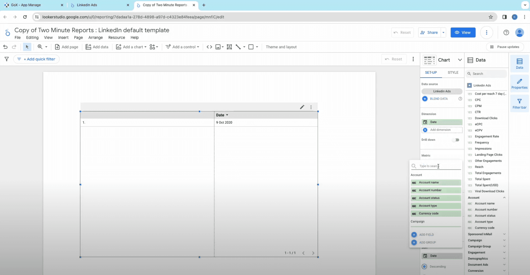Viewport: 530px width, 275px height.
Task: Click Add quick filter button
Action: pos(36,59)
